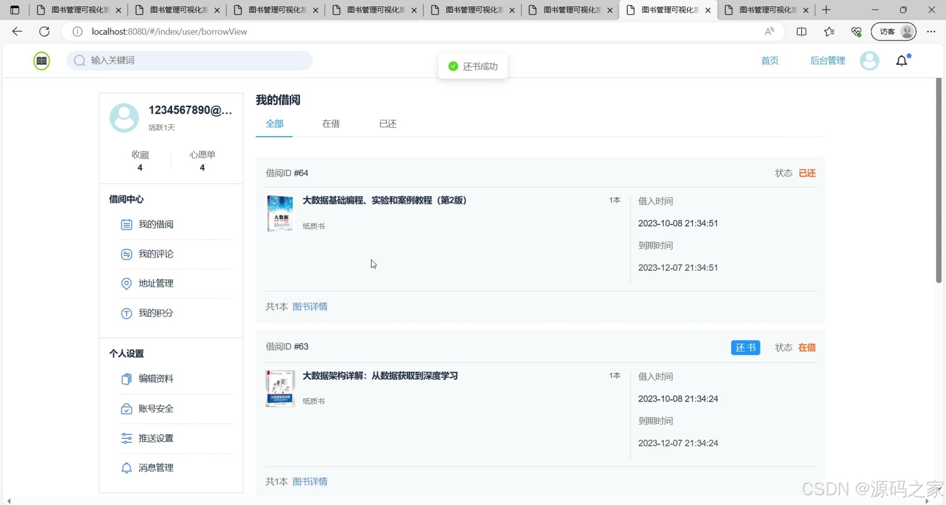The image size is (946, 505).
Task: Navigate to 后台管理
Action: click(x=827, y=60)
